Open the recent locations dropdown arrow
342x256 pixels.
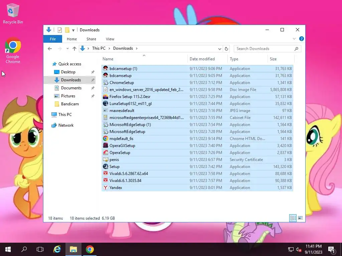(67, 49)
